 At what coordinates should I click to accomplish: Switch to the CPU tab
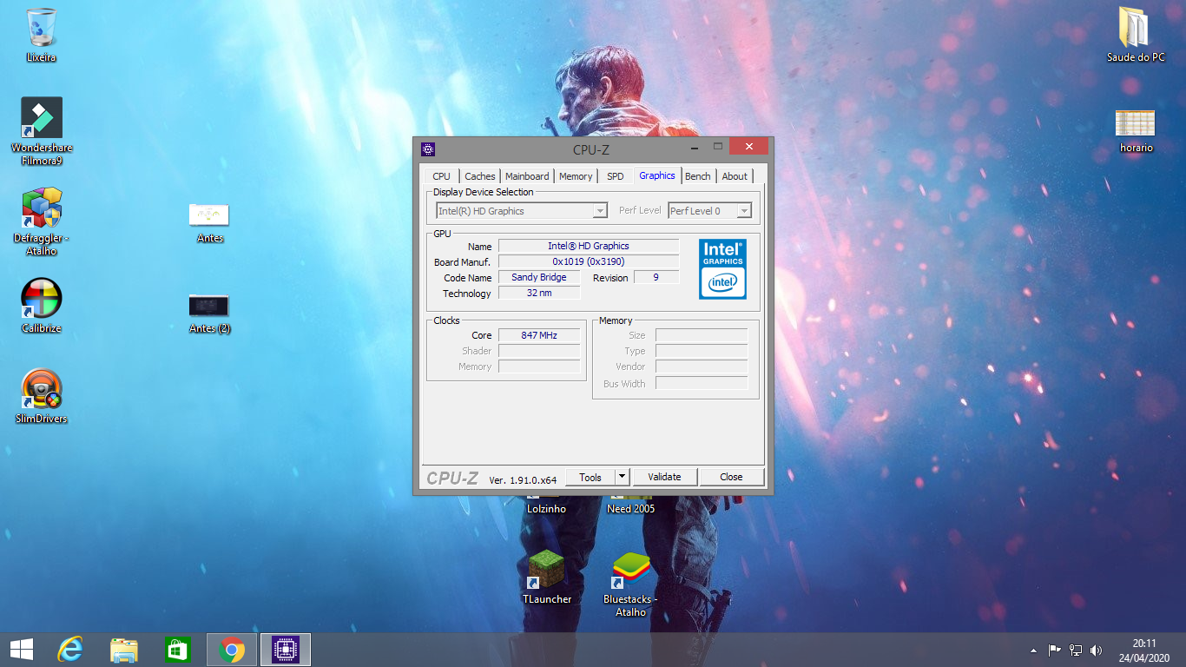pos(441,176)
